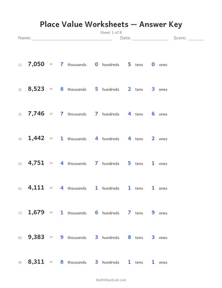The image size is (222, 288).
Task: Click the hundreds answer 4 for 1,442
Action: [97, 138]
